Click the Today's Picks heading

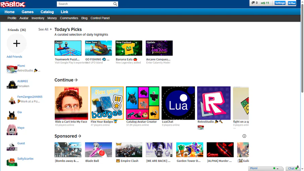[x=68, y=29]
